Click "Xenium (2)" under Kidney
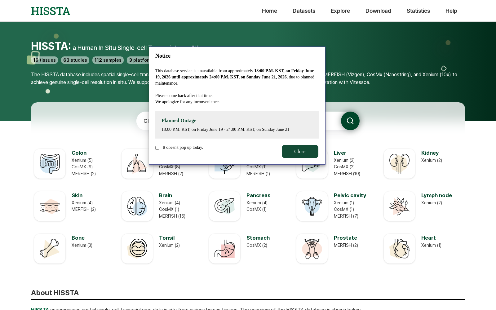 click(x=432, y=160)
